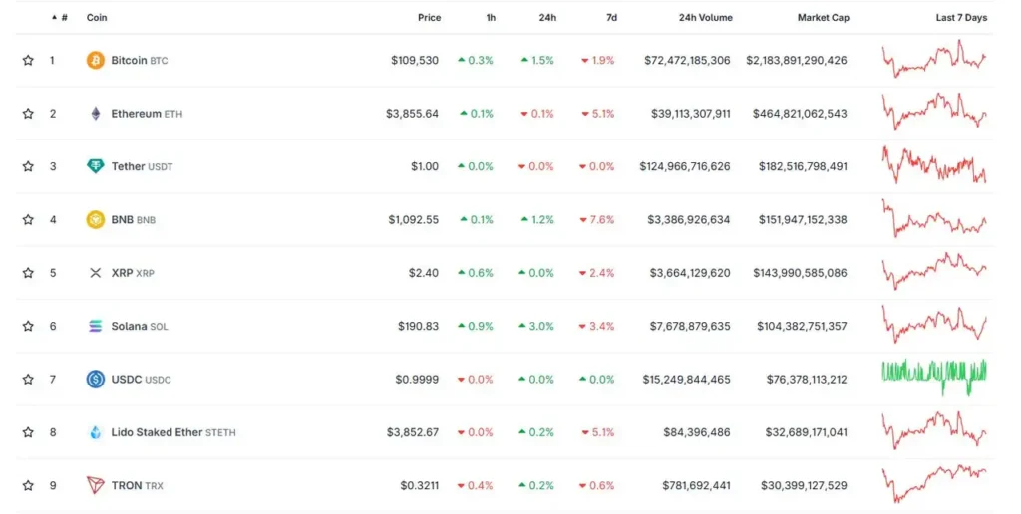
Task: Toggle favorite star for Solana
Action: point(28,326)
